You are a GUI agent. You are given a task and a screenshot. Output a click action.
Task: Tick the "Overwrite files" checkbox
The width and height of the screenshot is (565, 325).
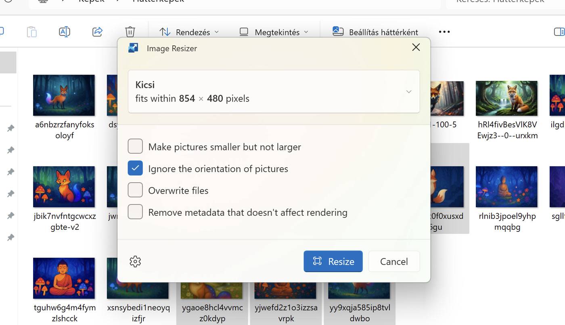coord(135,190)
